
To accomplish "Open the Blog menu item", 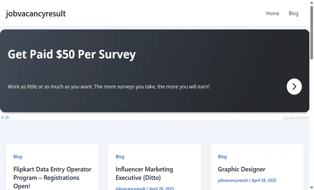I will (x=294, y=13).
